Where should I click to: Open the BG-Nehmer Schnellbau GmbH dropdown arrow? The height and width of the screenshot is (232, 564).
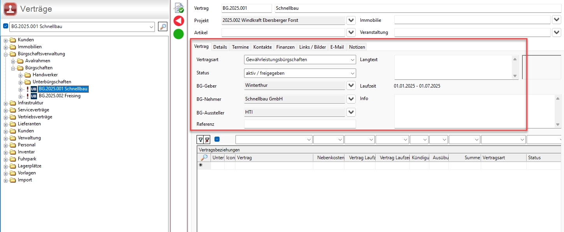click(x=351, y=99)
